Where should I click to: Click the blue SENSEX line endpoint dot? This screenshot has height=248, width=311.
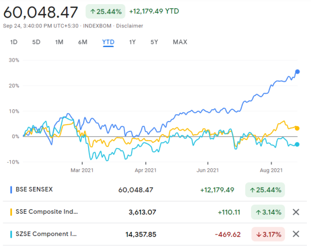tap(297, 71)
